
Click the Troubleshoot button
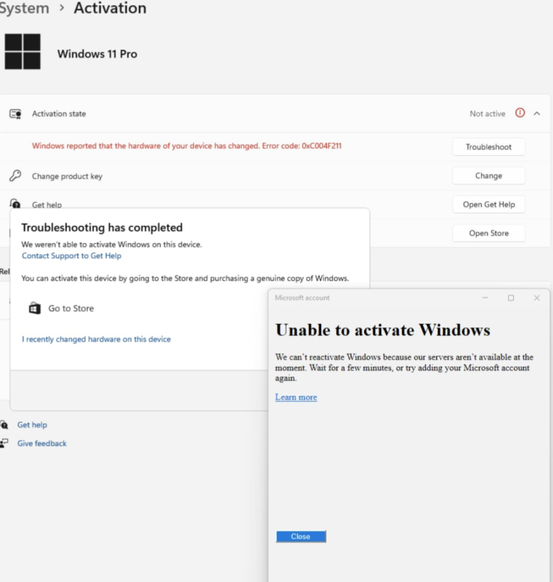coord(488,147)
